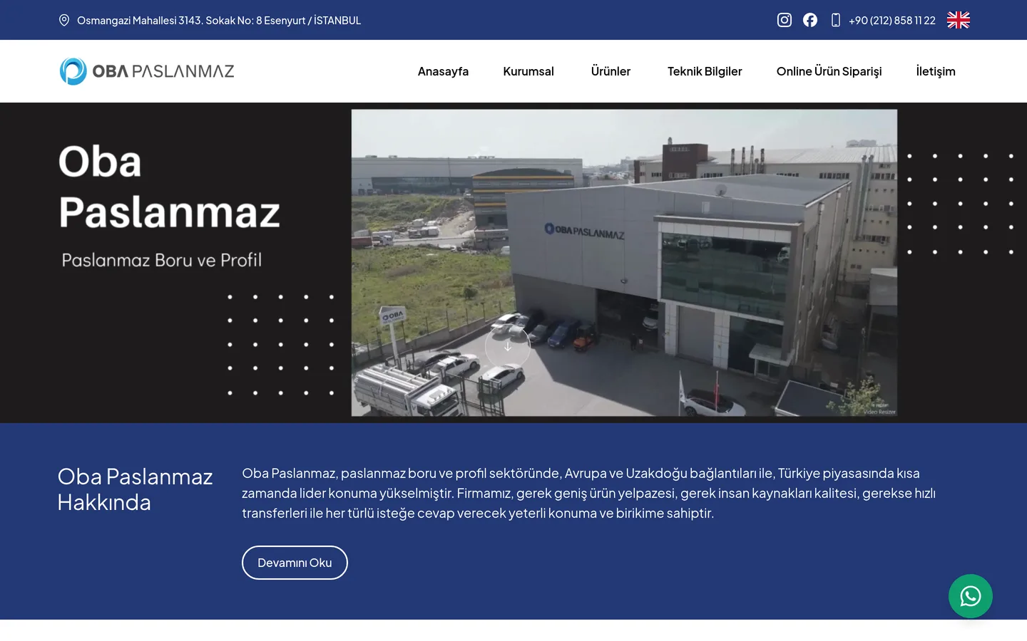Image resolution: width=1027 pixels, height=641 pixels.
Task: Call the phone number +90 (212) 858 11 22
Action: tap(892, 21)
